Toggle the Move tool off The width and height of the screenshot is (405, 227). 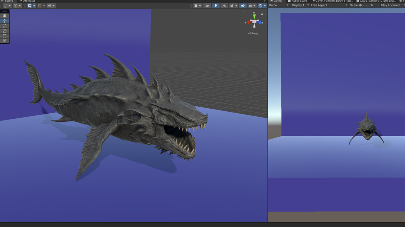(x=5, y=21)
